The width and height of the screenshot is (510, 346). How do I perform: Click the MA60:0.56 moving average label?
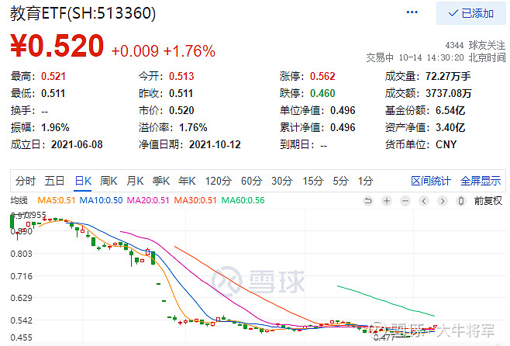[x=243, y=200]
